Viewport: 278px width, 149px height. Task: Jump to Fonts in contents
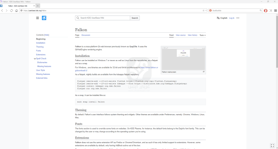coord(38,51)
